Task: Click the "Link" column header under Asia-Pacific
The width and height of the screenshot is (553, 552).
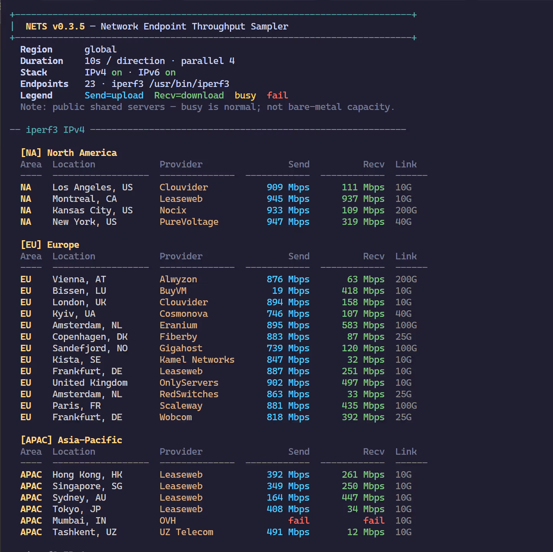Action: pyautogui.click(x=406, y=452)
